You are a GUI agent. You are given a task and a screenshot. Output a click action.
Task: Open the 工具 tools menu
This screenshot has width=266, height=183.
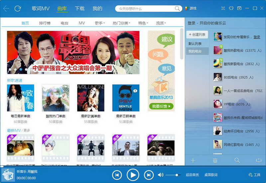tap(254, 175)
